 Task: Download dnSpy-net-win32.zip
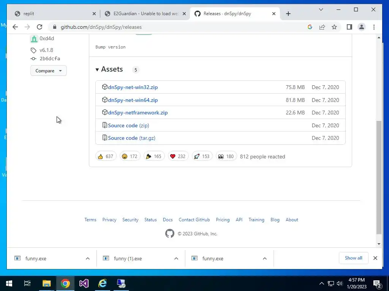coord(133,87)
